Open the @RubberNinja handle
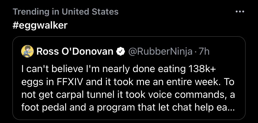258x123 pixels. pos(160,52)
